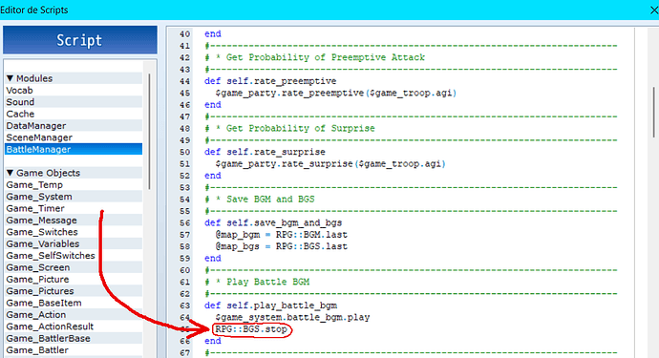659x358 pixels.
Task: Open the Game_Screen script
Action: pos(74,267)
